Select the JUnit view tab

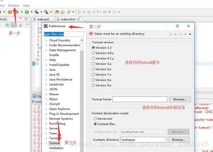click(x=3, y=19)
